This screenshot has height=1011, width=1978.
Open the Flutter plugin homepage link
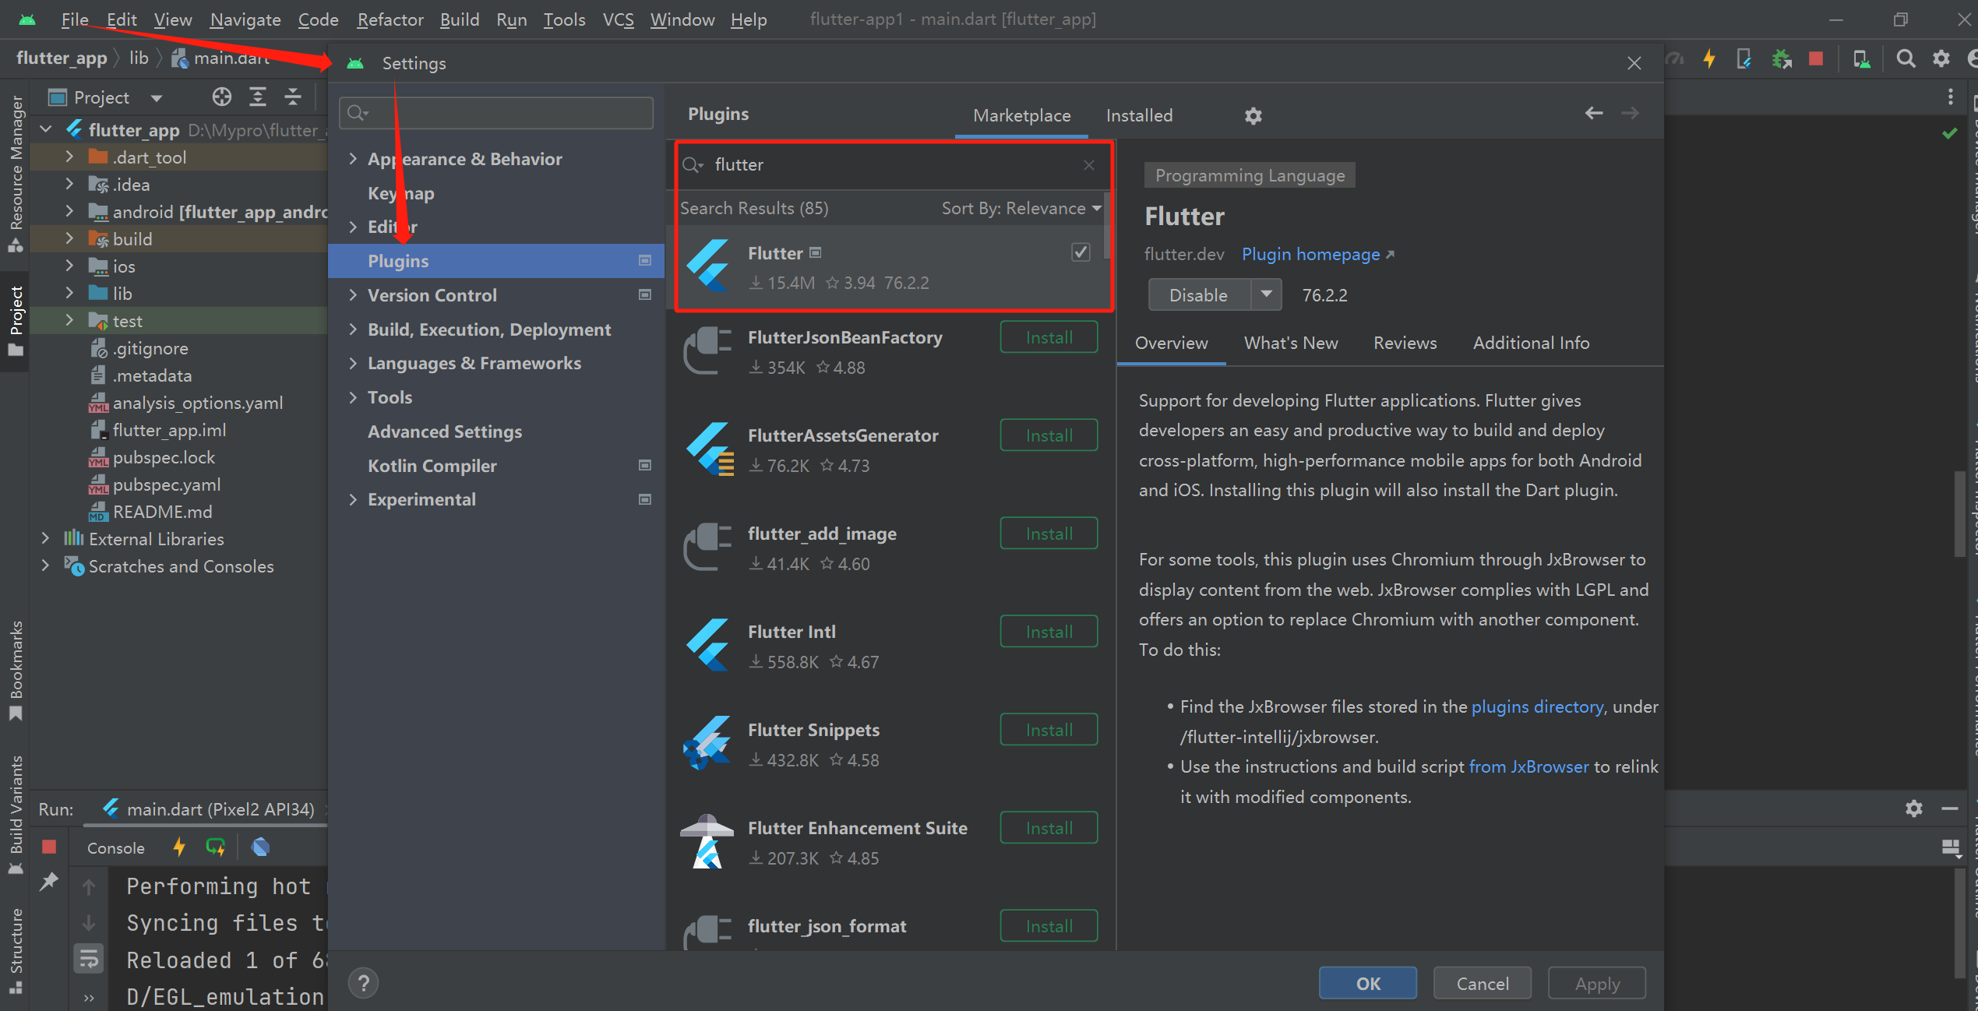(x=1311, y=254)
